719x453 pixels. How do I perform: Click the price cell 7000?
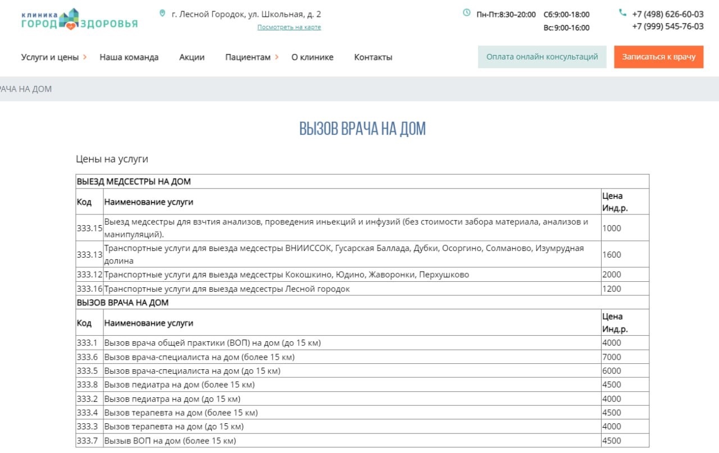[x=625, y=357]
